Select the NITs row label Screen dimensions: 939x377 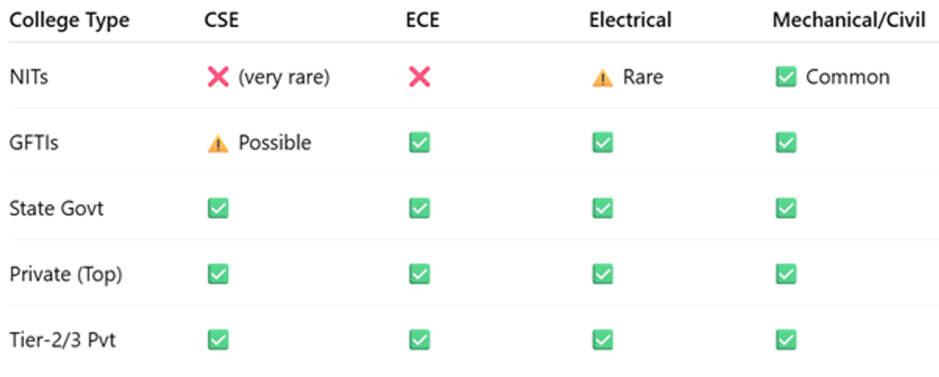tap(28, 77)
